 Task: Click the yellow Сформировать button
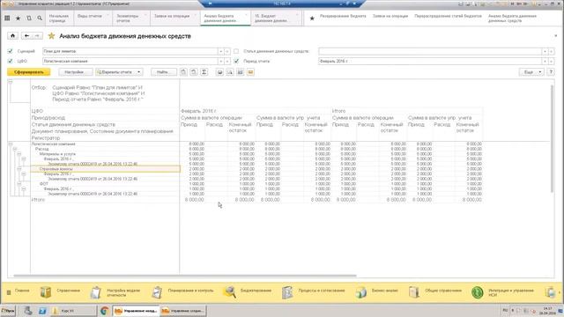(x=29, y=72)
